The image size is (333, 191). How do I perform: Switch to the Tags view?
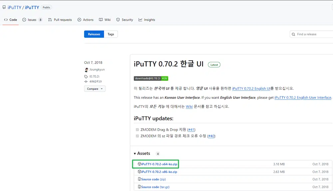click(x=111, y=34)
